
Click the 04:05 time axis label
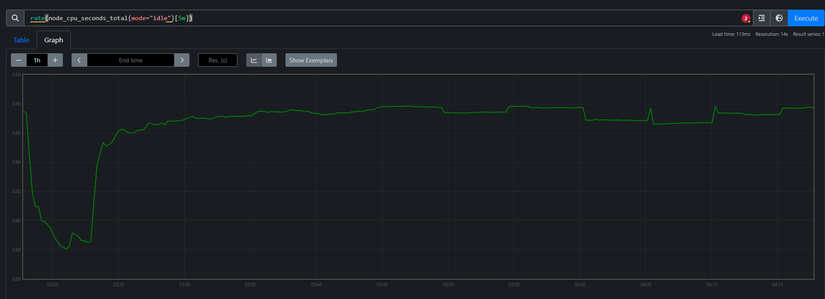(x=646, y=284)
